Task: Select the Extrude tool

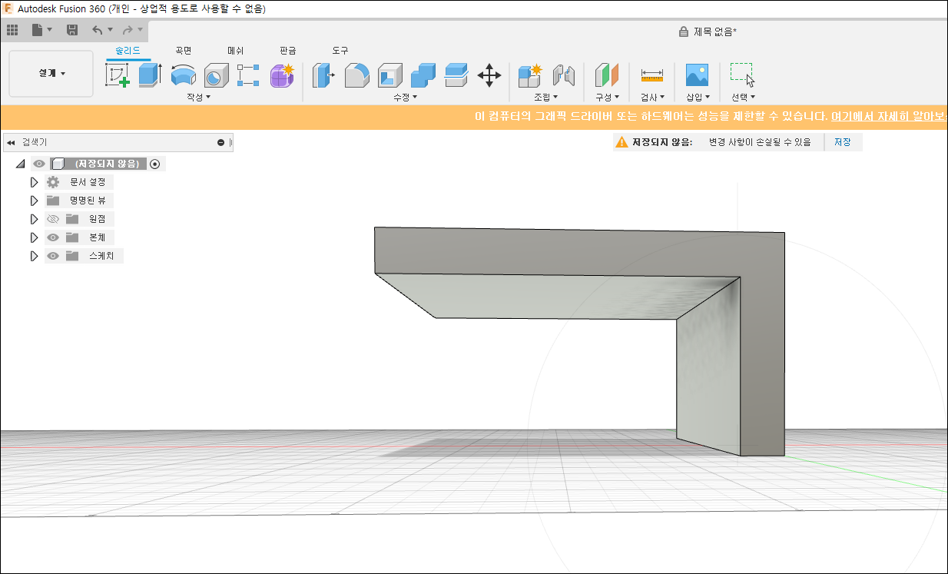Action: tap(151, 75)
